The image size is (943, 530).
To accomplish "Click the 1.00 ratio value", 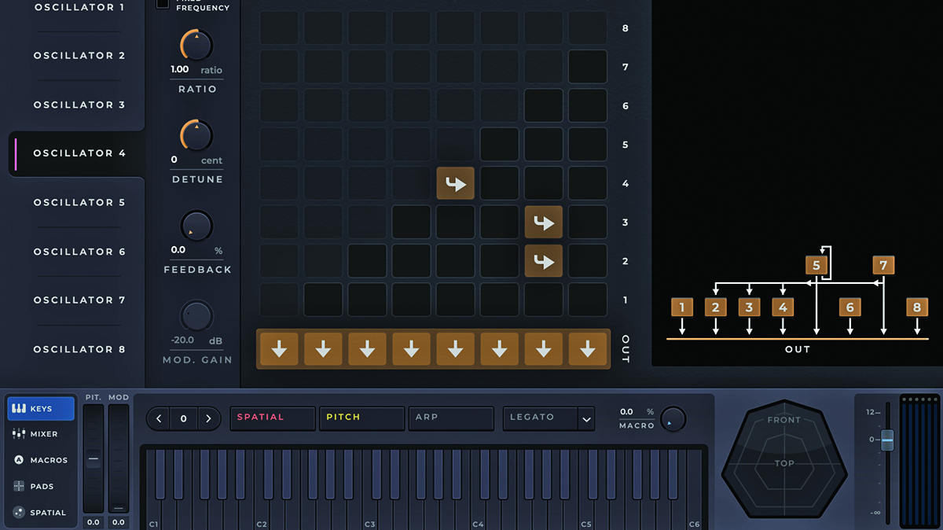I will [x=180, y=69].
